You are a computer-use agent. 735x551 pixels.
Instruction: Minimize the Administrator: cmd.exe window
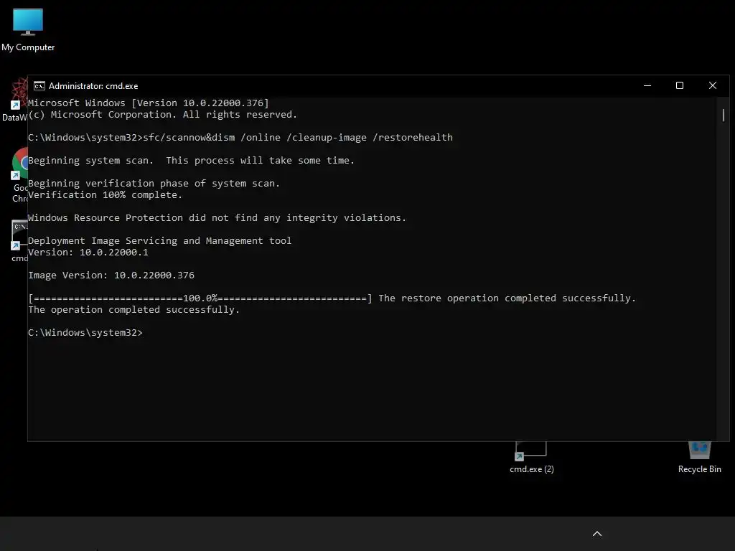[x=647, y=86]
